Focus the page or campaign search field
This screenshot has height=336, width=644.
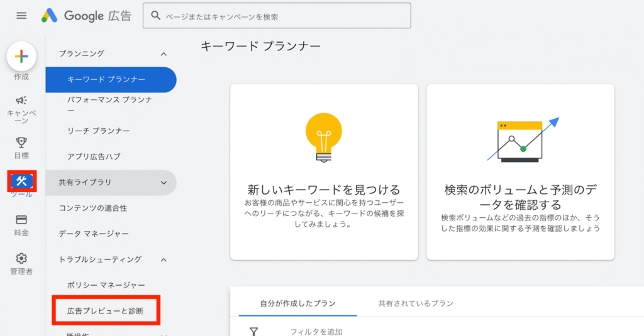[277, 16]
